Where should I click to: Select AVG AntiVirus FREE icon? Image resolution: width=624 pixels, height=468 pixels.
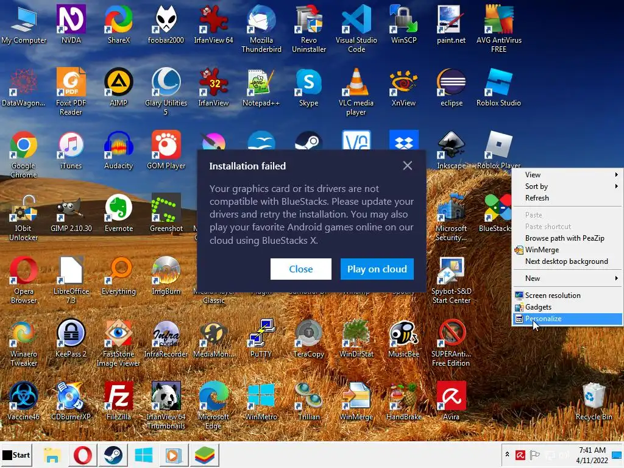coord(498,29)
